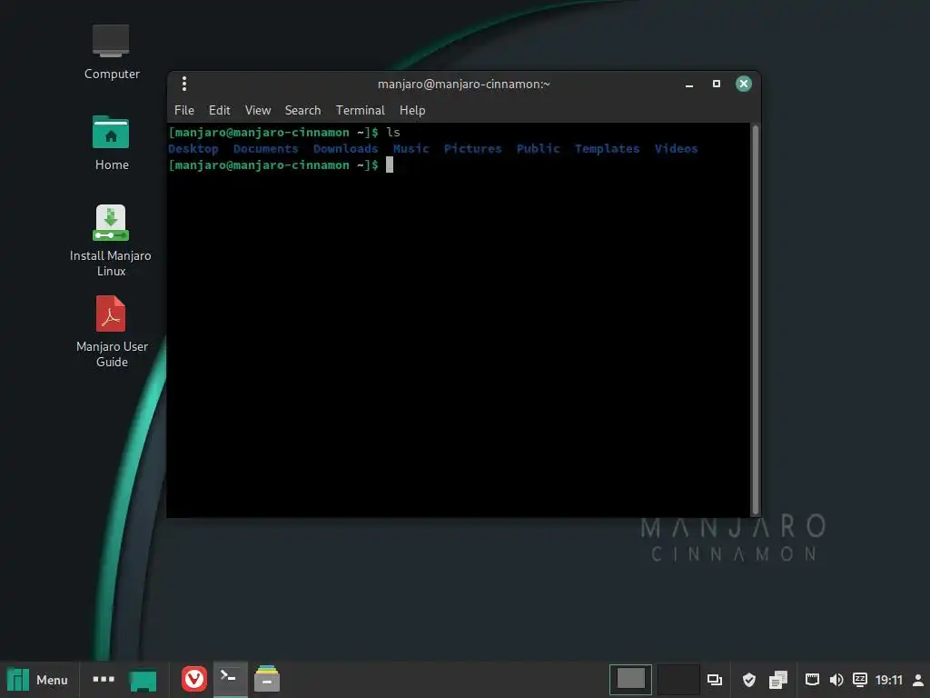Click the terminal icon in the panel

click(230, 680)
